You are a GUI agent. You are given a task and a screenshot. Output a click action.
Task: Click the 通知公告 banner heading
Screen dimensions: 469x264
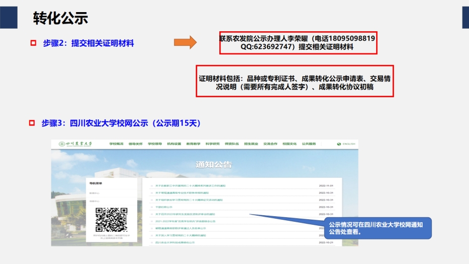[x=214, y=164]
